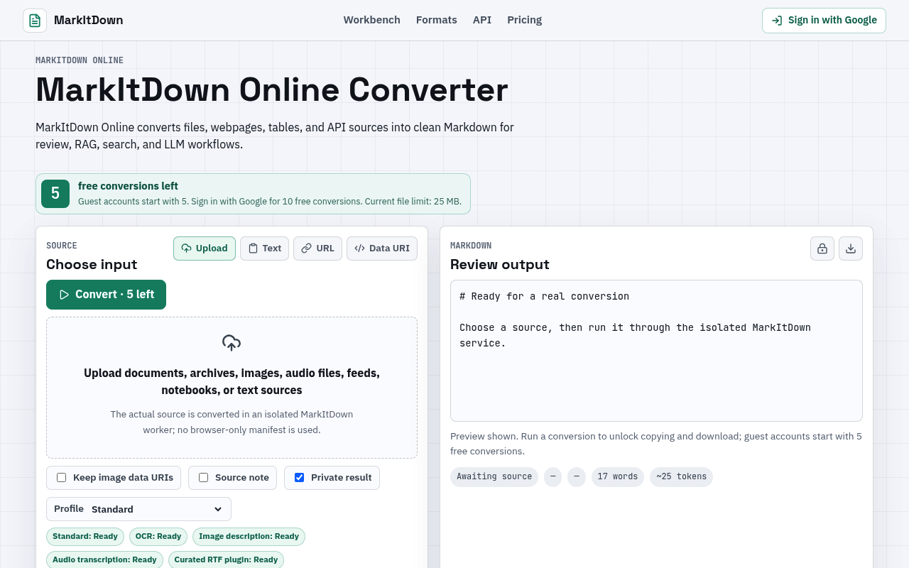Click the free conversions count badge 5
Image resolution: width=909 pixels, height=568 pixels.
[55, 194]
